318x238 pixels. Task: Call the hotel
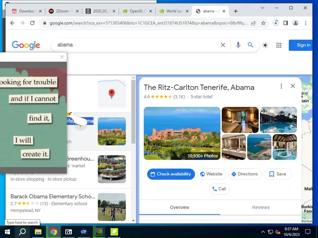tap(219, 189)
